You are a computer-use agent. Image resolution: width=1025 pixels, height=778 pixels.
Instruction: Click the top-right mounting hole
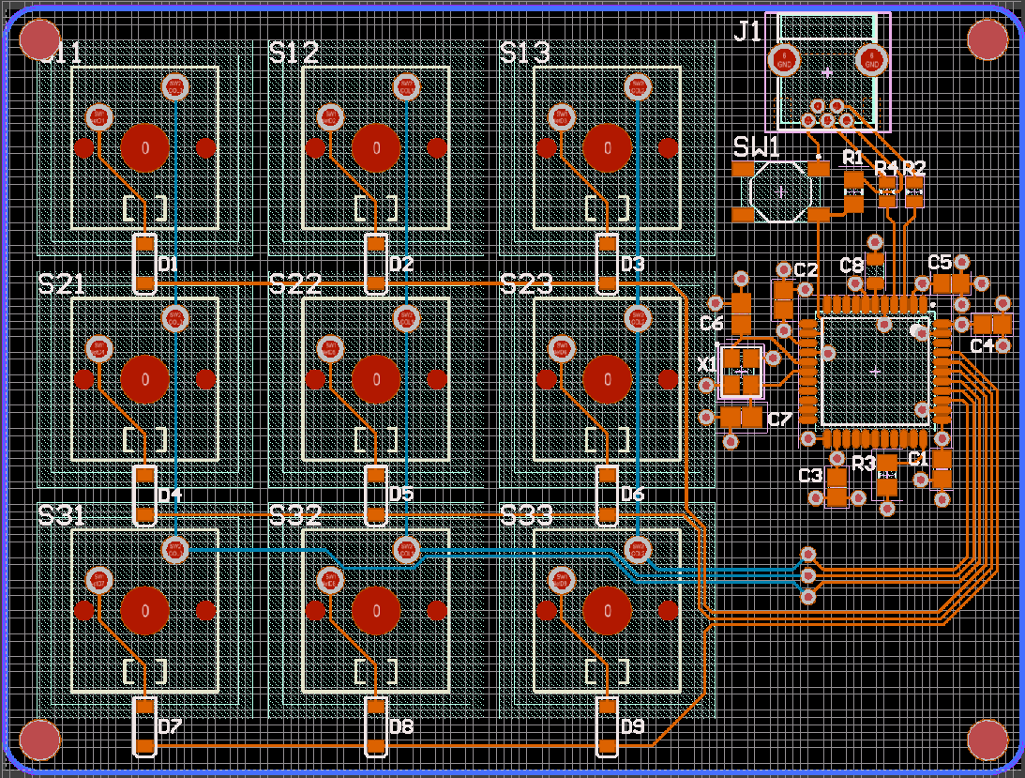(x=987, y=39)
